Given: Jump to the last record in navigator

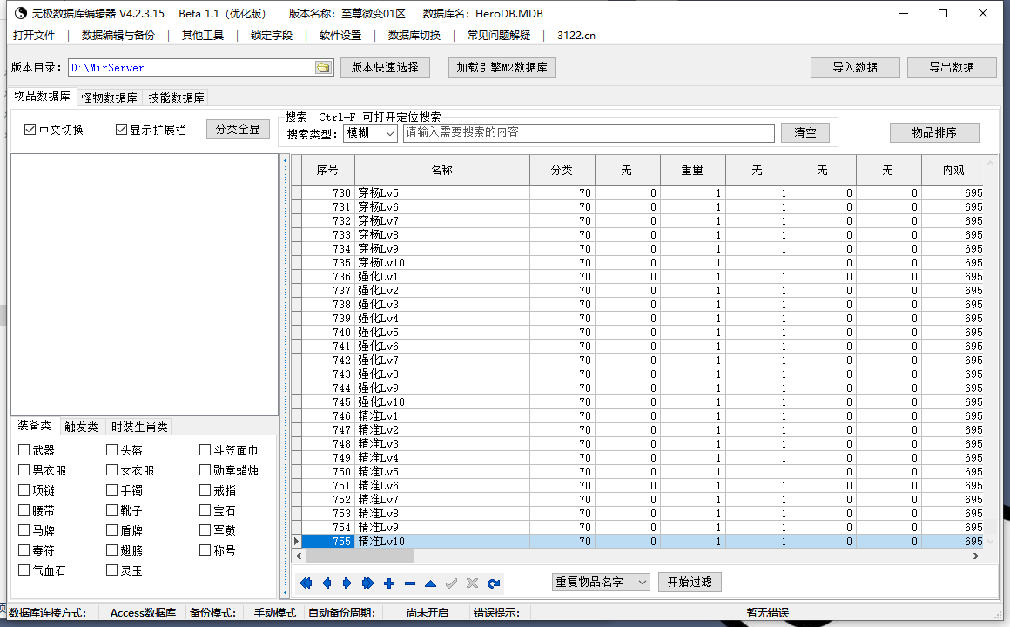Looking at the screenshot, I should 367,583.
